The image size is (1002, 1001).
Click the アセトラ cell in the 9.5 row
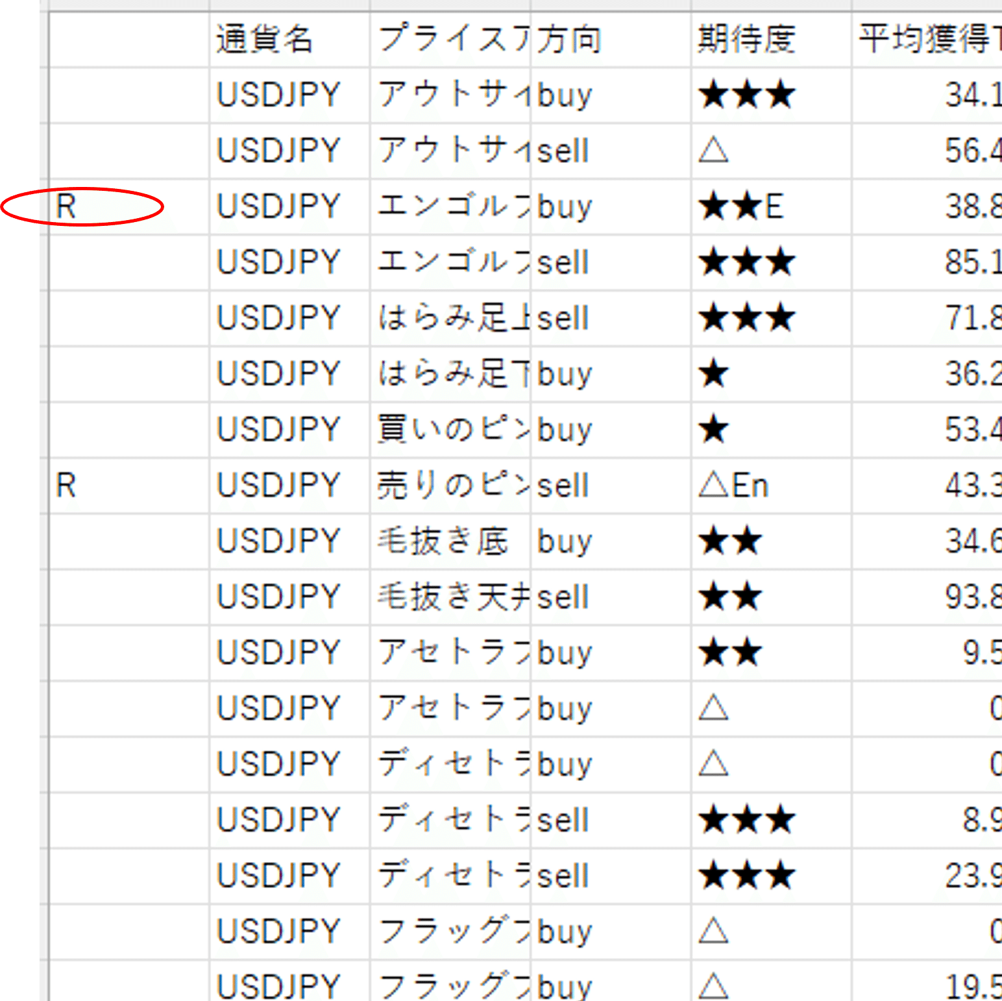[x=450, y=653]
